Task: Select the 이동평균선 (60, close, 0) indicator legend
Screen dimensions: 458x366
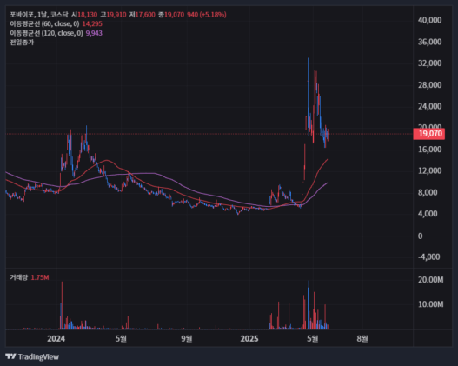Action: (44, 24)
